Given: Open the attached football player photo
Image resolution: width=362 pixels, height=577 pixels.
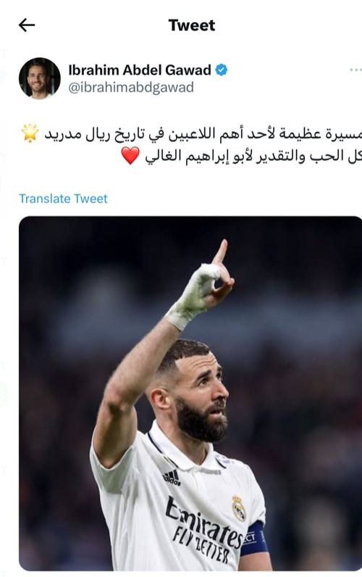Looking at the screenshot, I should tap(190, 394).
